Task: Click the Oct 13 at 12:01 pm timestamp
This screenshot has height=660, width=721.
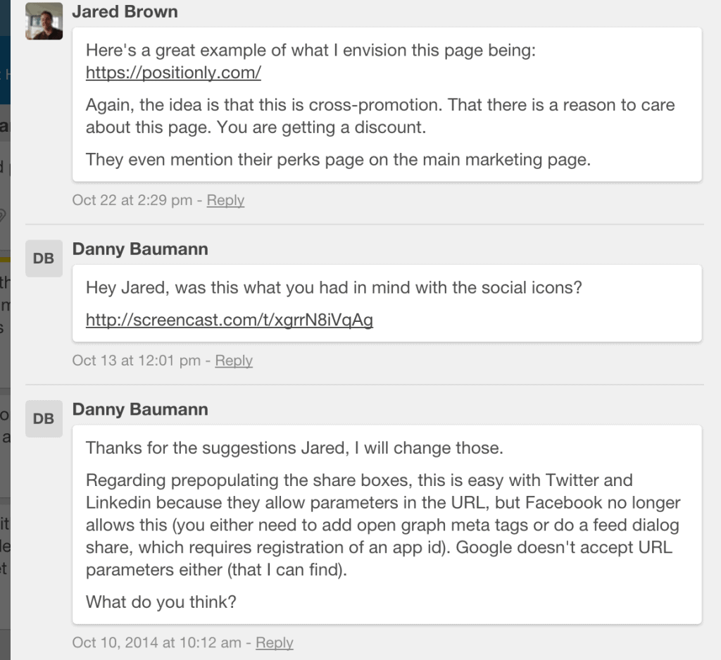Action: coord(136,361)
